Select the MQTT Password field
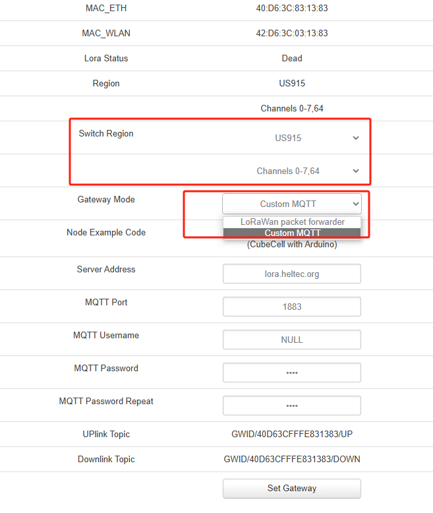Image resolution: width=433 pixels, height=513 pixels. tap(291, 373)
